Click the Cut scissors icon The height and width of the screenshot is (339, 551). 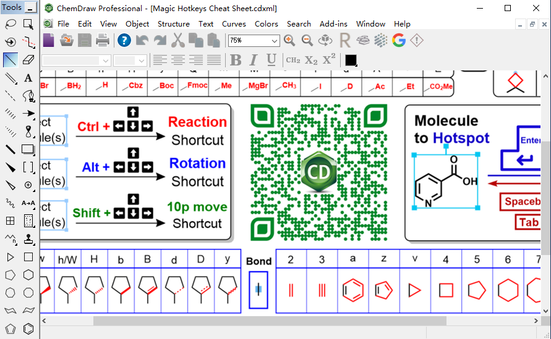coord(178,40)
